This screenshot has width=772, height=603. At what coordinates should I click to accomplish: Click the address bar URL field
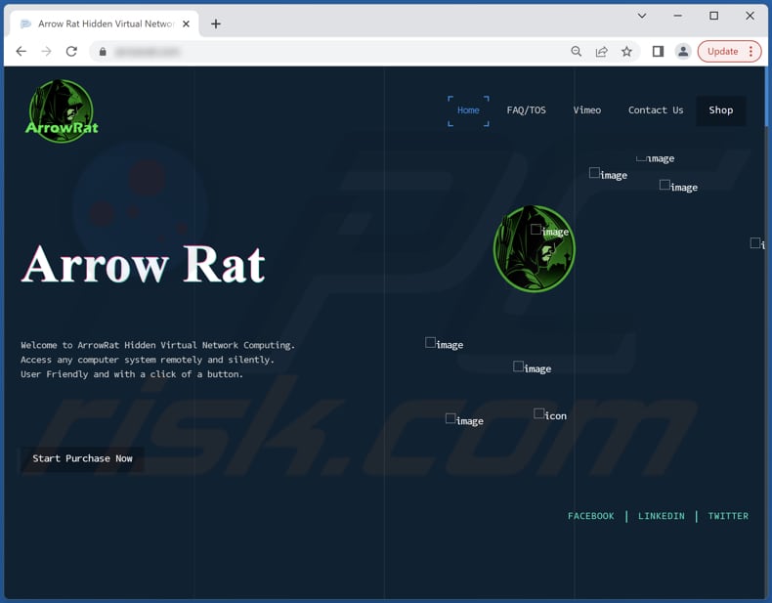332,52
